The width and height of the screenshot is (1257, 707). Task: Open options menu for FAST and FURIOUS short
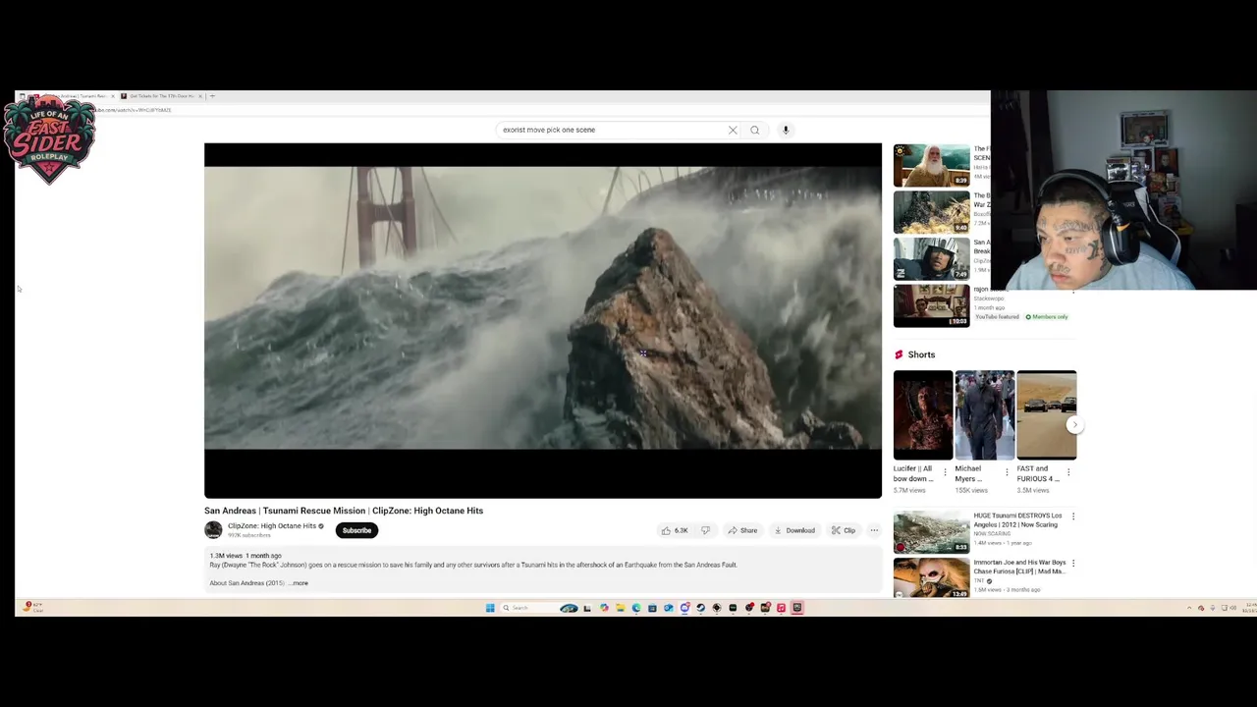1068,472
